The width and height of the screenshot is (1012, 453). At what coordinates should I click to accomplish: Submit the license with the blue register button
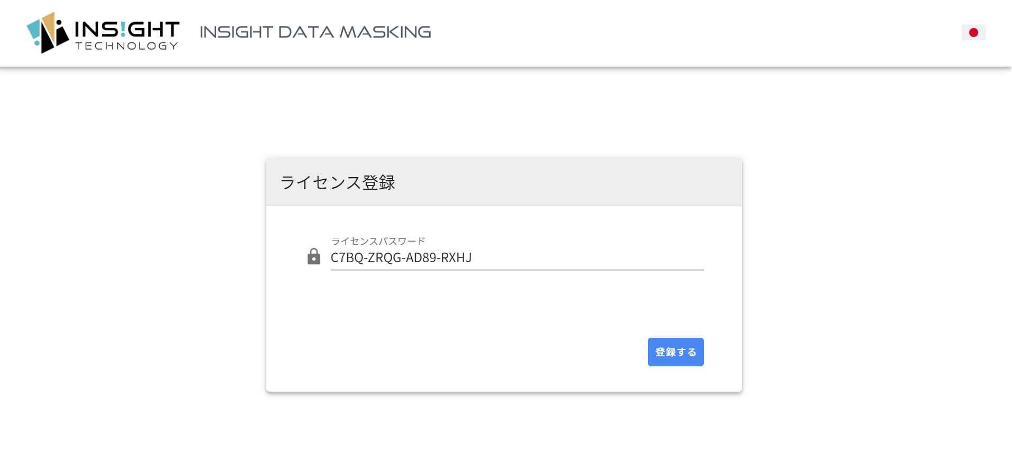[x=675, y=352]
